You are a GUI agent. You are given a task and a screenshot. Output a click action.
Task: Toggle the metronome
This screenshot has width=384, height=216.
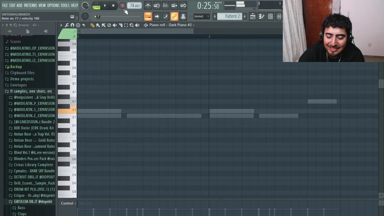(148, 5)
